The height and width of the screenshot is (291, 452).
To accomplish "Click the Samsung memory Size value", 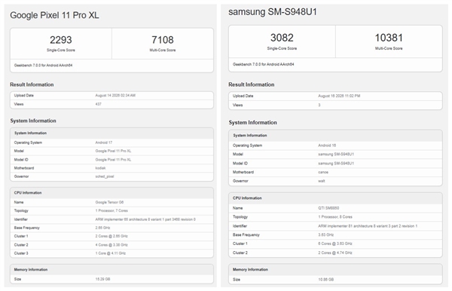I will click(325, 280).
